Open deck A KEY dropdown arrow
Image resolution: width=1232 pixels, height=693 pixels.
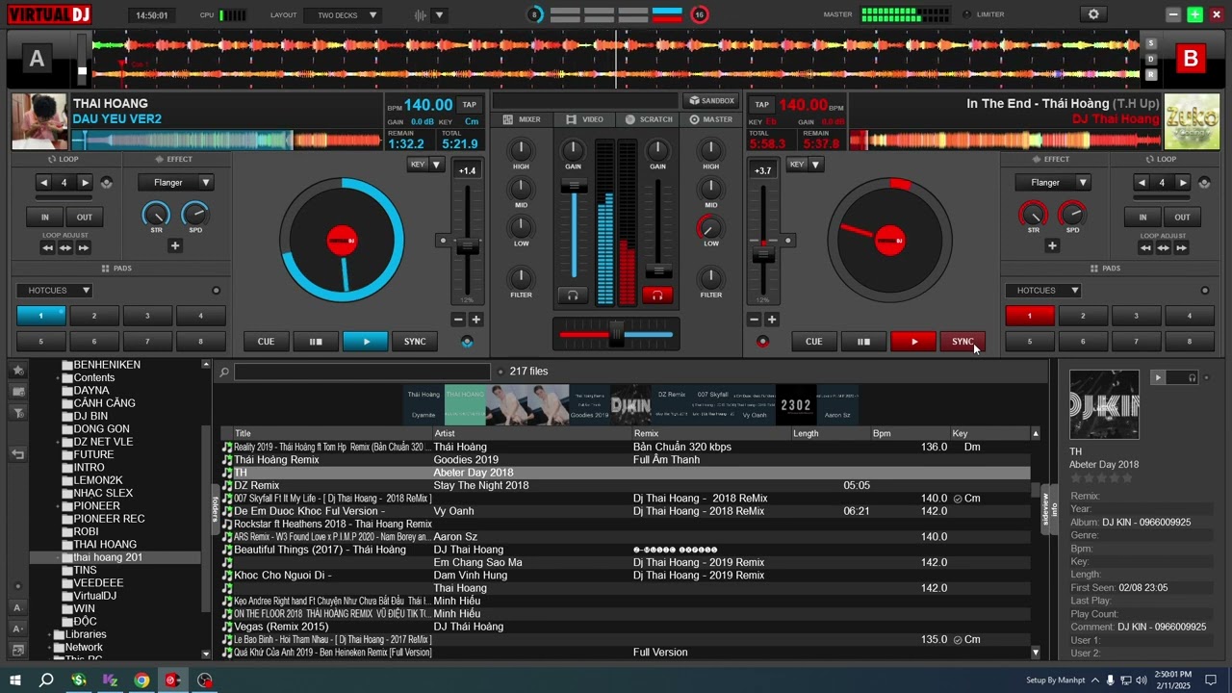436,165
